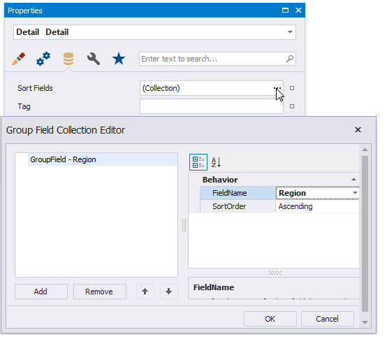Open the Design wrench tab
Image resolution: width=387 pixels, height=337 pixels.
pyautogui.click(x=94, y=59)
